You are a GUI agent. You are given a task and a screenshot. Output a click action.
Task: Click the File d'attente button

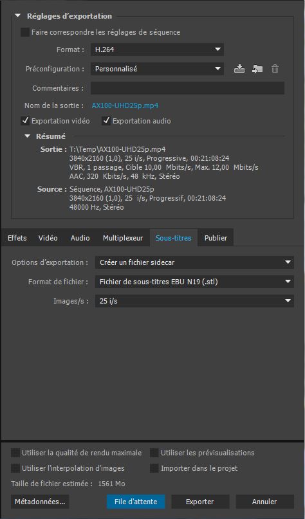click(136, 502)
